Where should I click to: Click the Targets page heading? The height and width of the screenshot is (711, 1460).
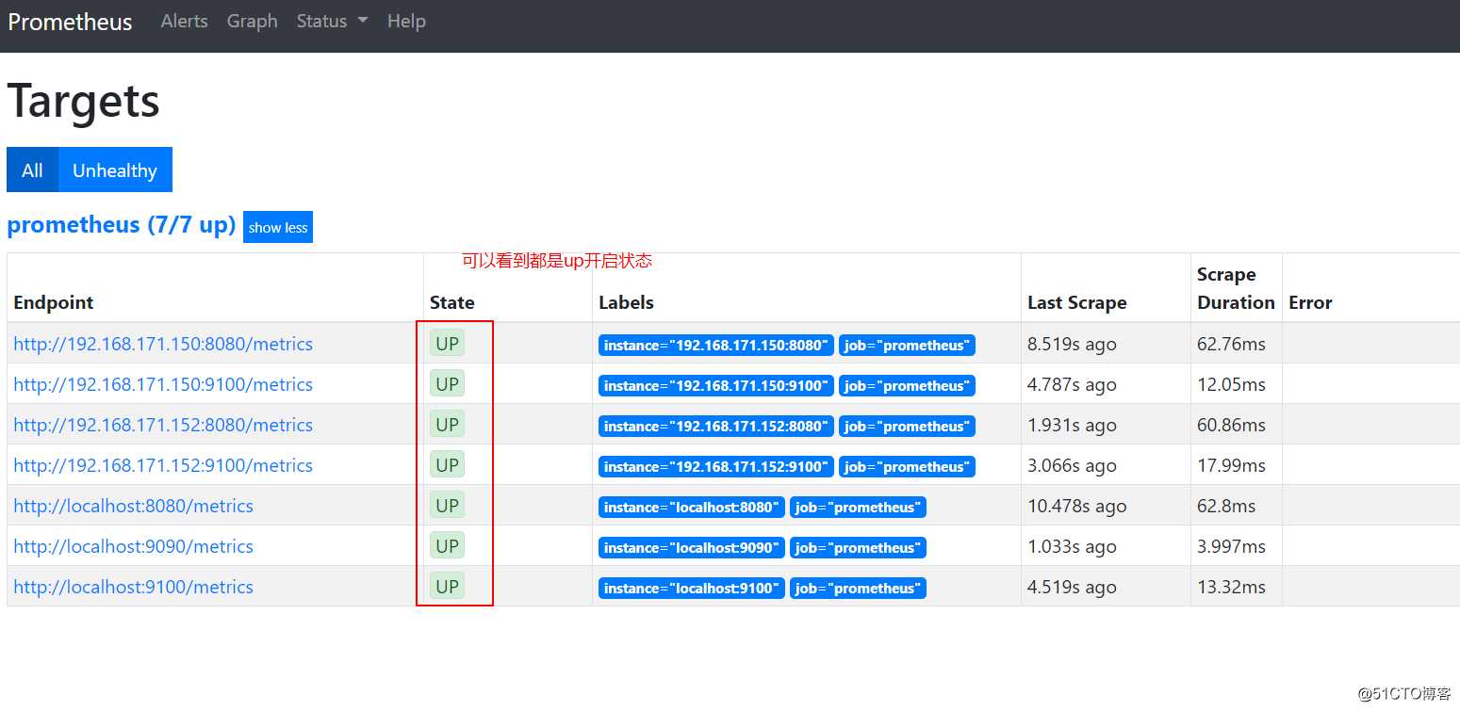84,101
